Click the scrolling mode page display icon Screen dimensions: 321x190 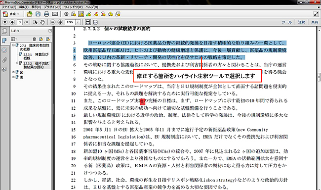pyautogui.click(x=88, y=22)
